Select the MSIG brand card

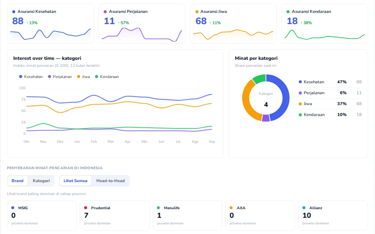click(x=42, y=215)
